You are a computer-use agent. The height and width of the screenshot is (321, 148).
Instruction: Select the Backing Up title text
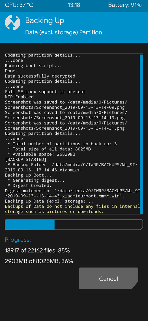pyautogui.click(x=44, y=21)
